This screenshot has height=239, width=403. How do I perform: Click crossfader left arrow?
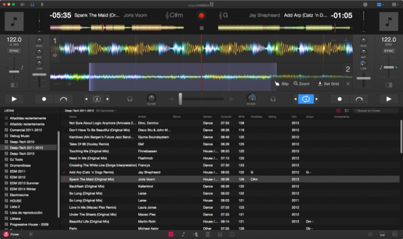[171, 99]
